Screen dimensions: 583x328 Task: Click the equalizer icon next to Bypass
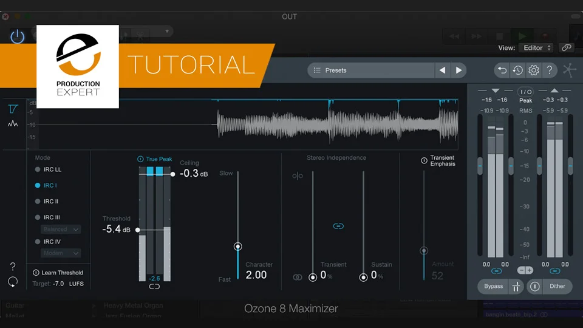tap(516, 286)
